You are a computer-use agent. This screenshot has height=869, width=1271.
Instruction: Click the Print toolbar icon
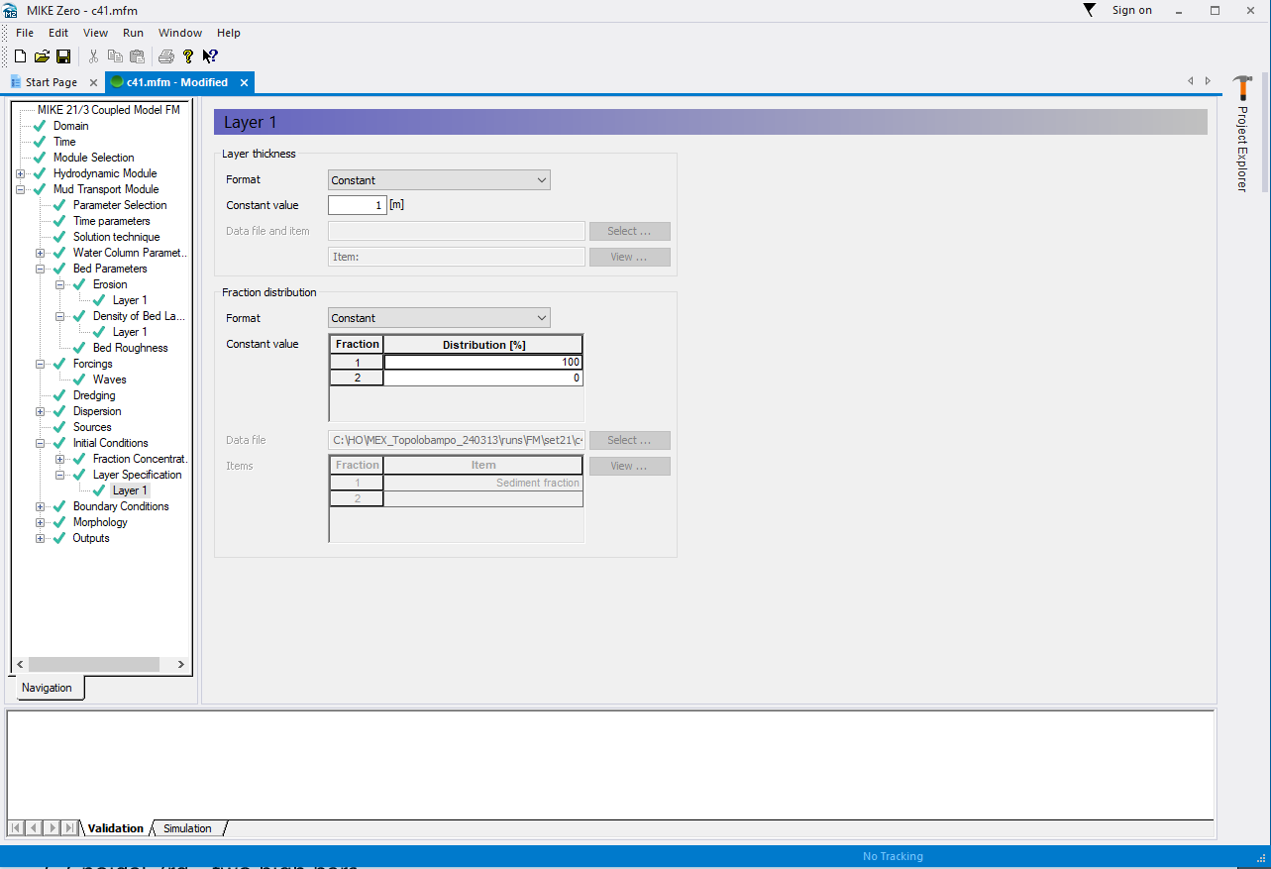click(166, 56)
